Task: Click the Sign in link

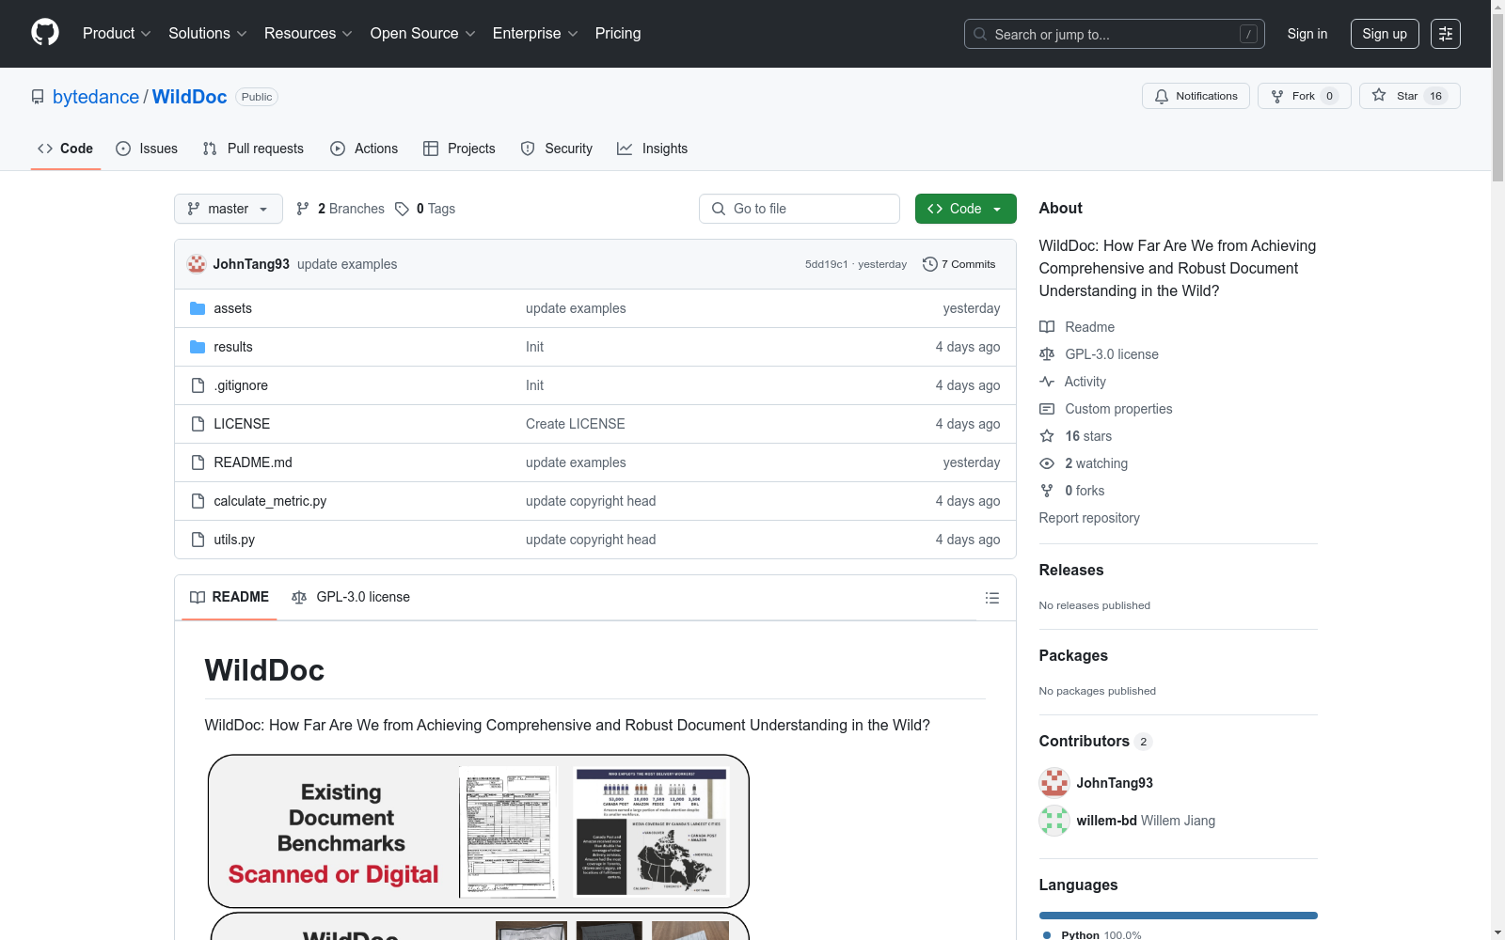Action: (1307, 34)
